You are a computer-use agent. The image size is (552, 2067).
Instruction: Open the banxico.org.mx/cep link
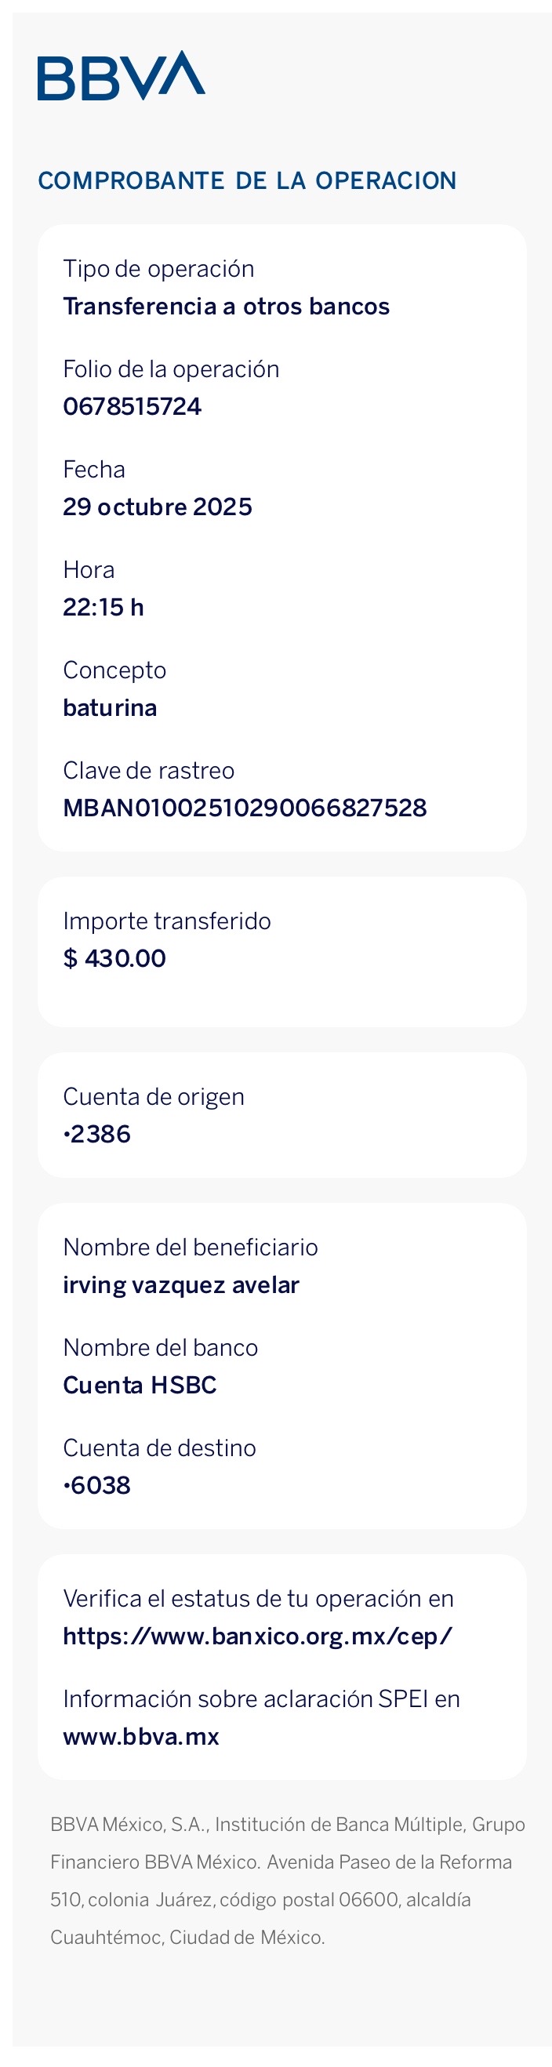pyautogui.click(x=257, y=1634)
